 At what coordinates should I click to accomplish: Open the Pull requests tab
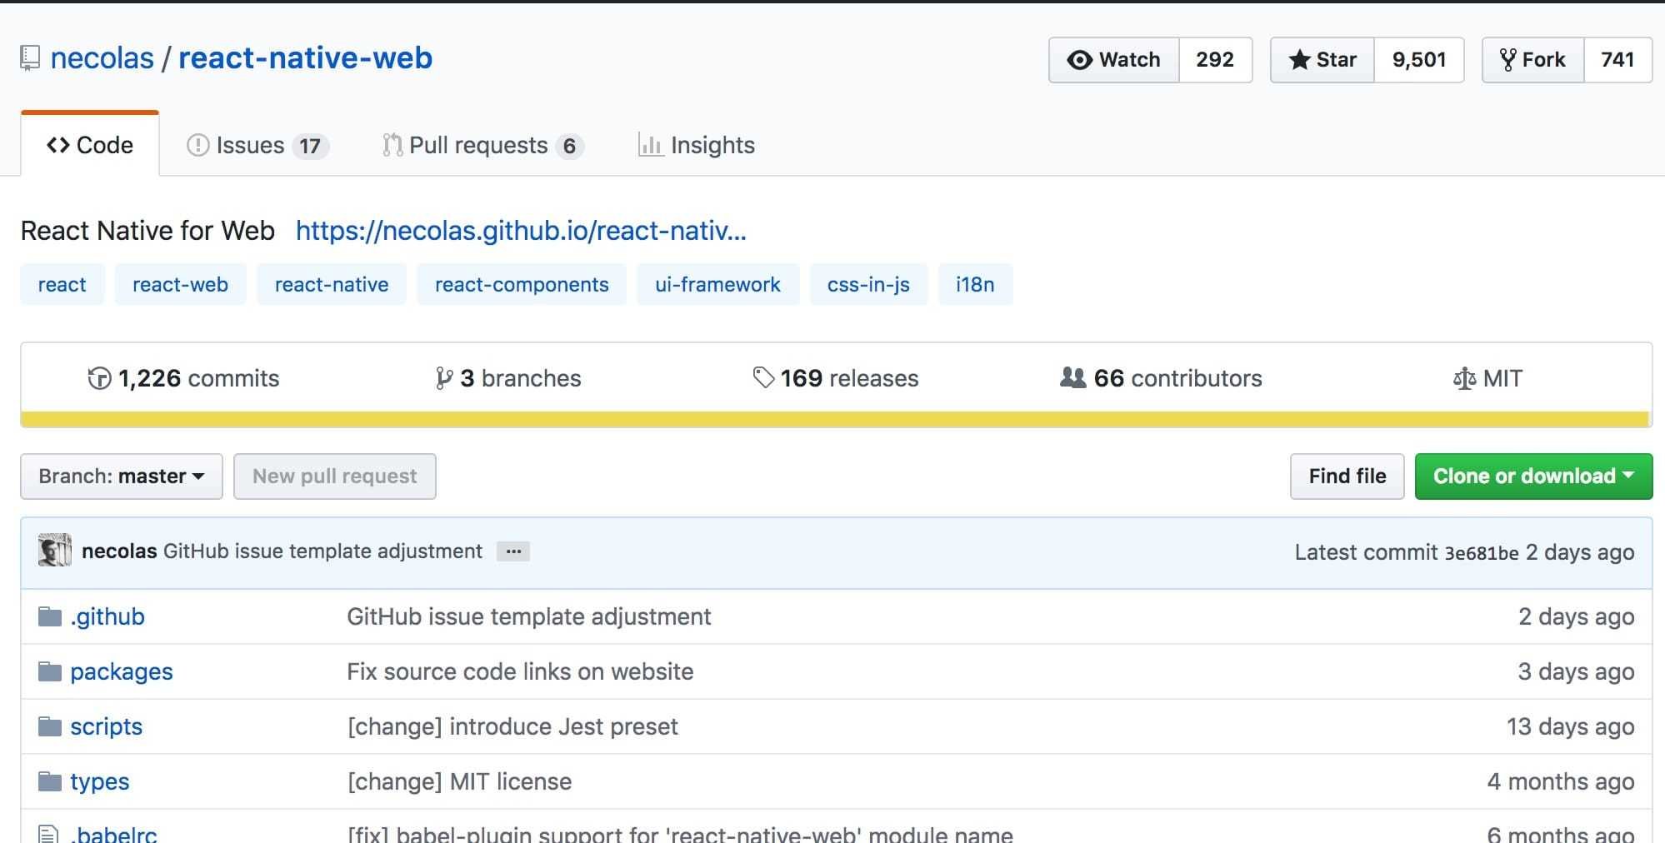click(483, 146)
